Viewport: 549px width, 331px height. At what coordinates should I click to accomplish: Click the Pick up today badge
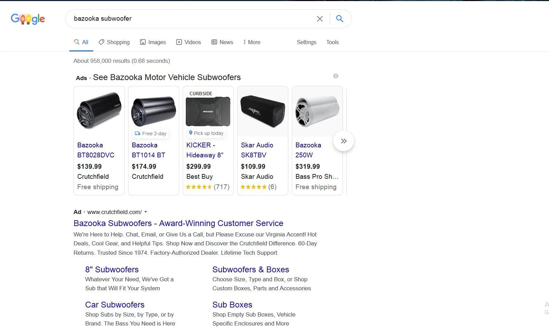pos(206,133)
